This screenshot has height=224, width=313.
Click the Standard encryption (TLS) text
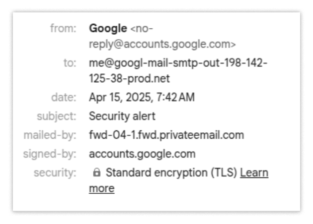(173, 173)
